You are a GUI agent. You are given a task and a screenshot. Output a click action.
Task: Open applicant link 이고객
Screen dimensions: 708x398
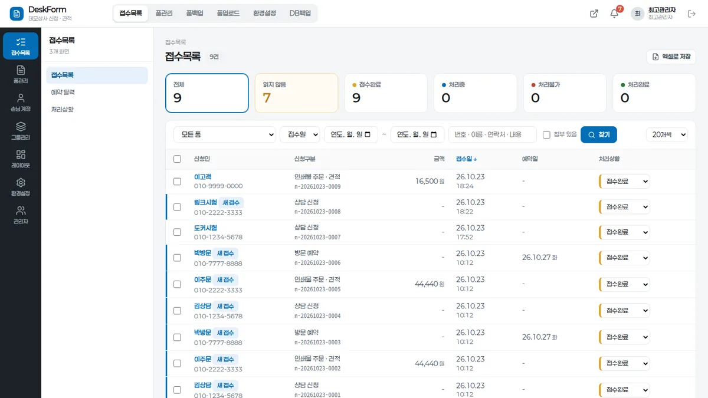(x=202, y=177)
